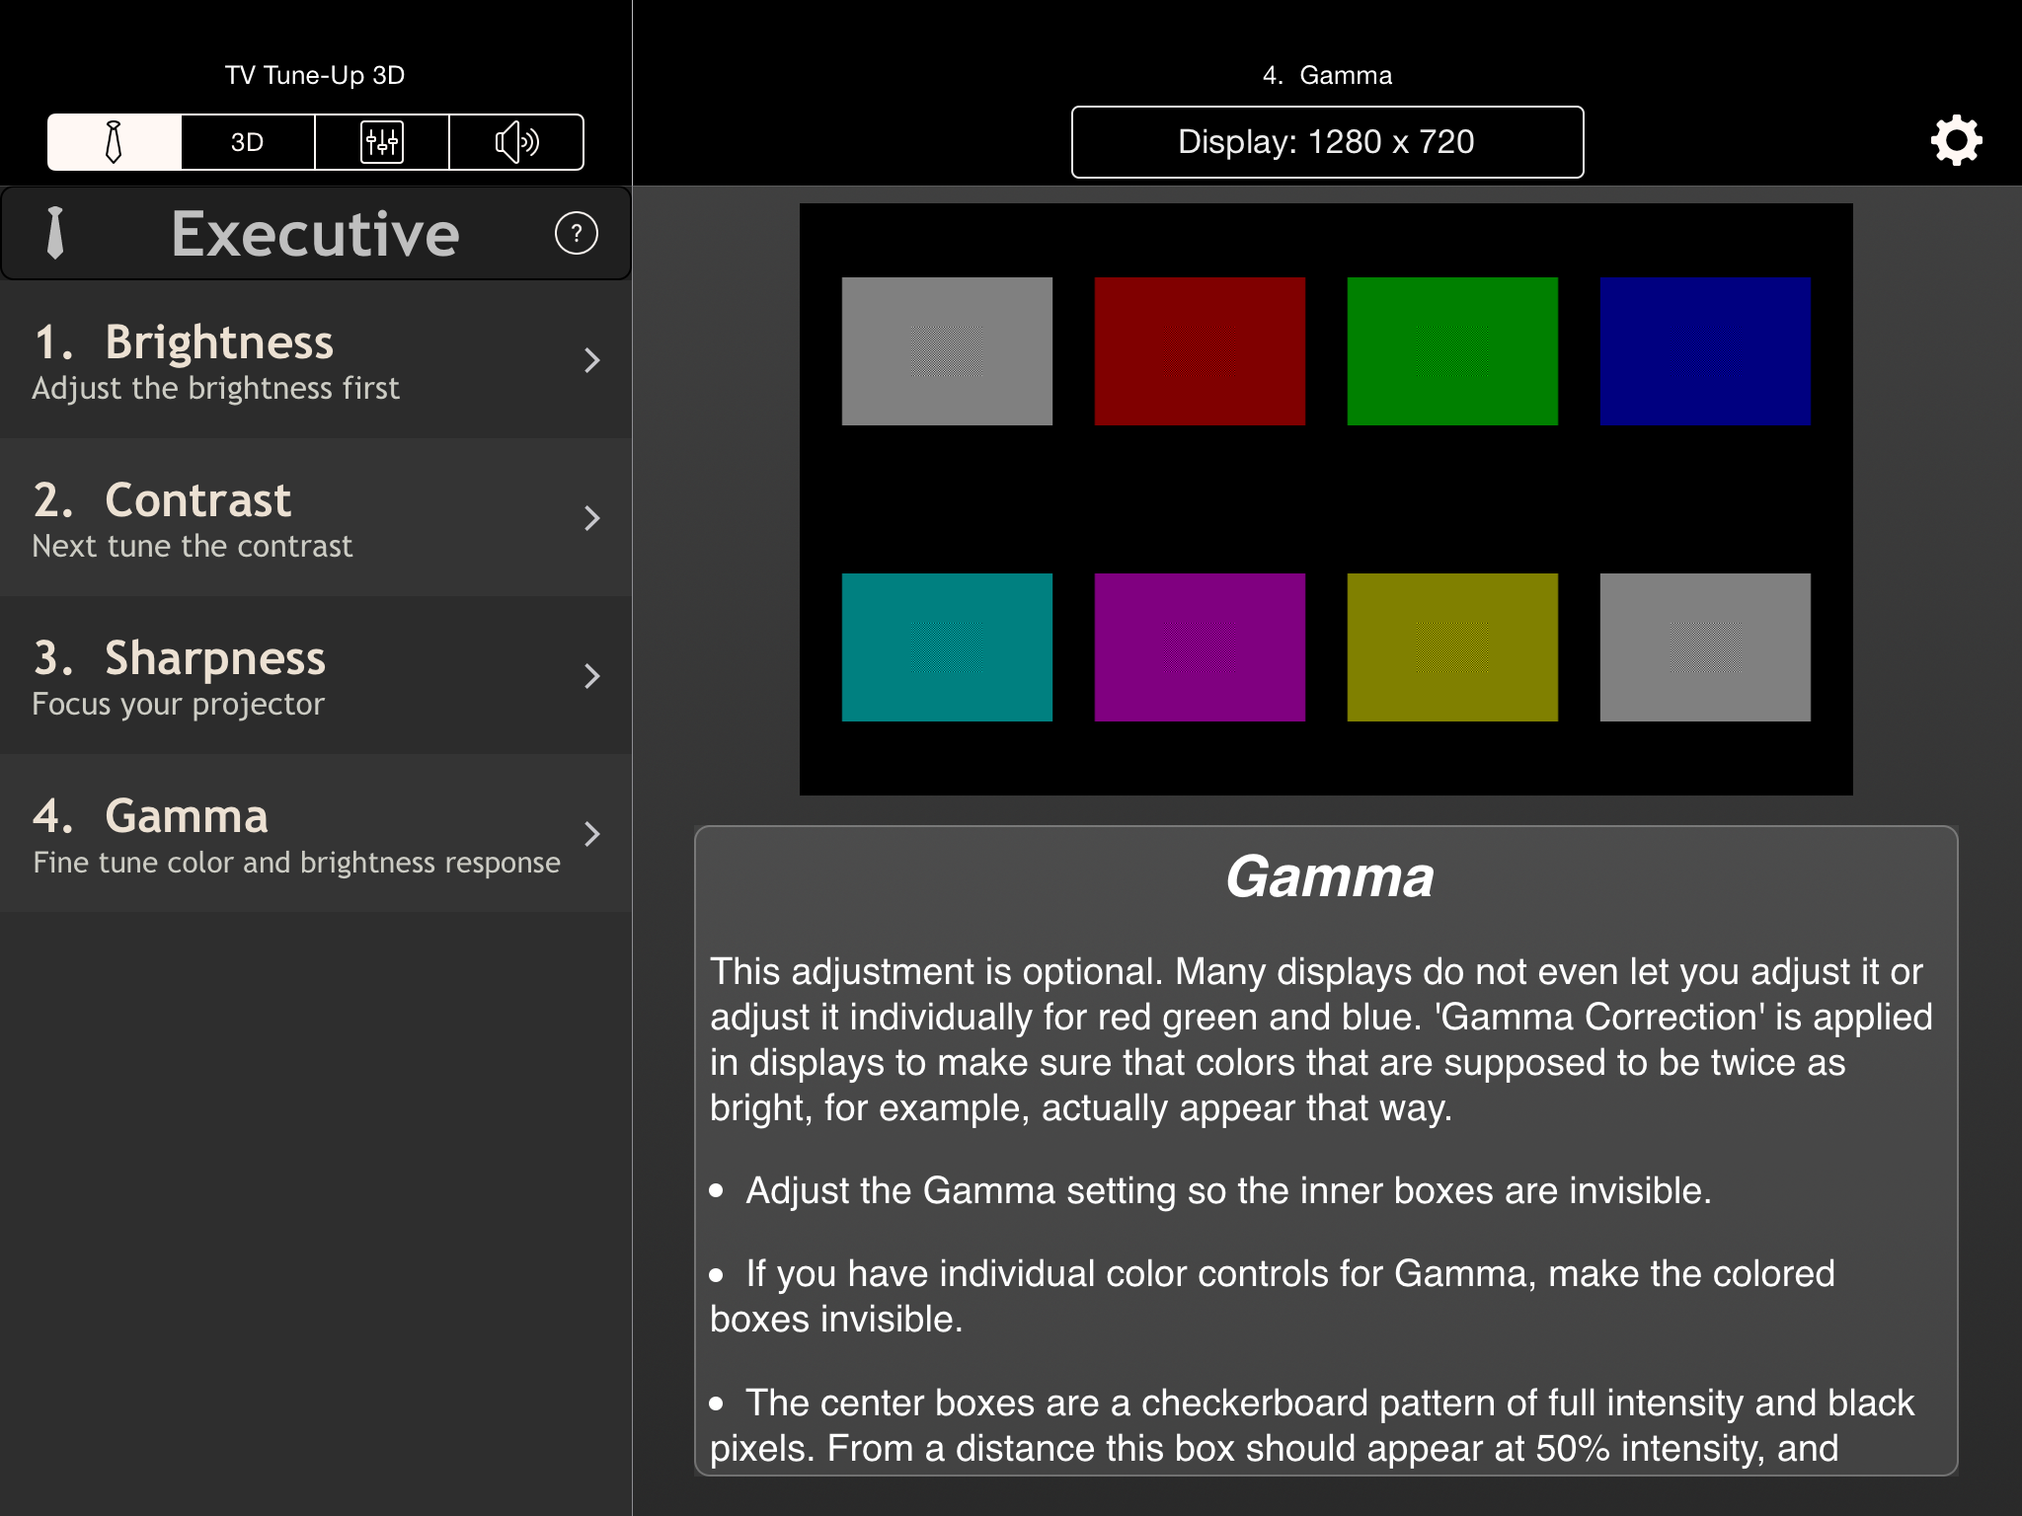The height and width of the screenshot is (1516, 2022).
Task: Select step 3 Sharpness item
Action: [296, 676]
